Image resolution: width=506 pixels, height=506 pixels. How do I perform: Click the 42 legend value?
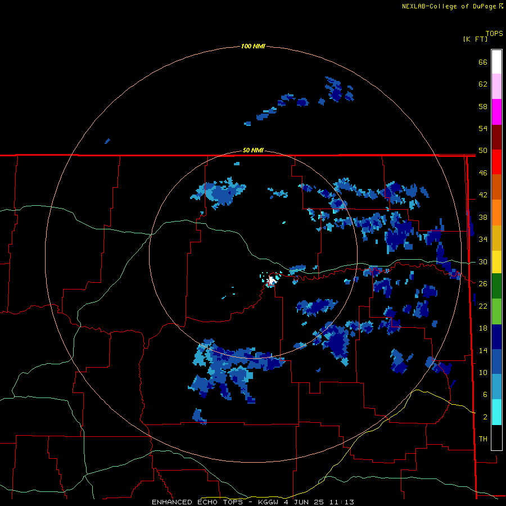point(483,195)
